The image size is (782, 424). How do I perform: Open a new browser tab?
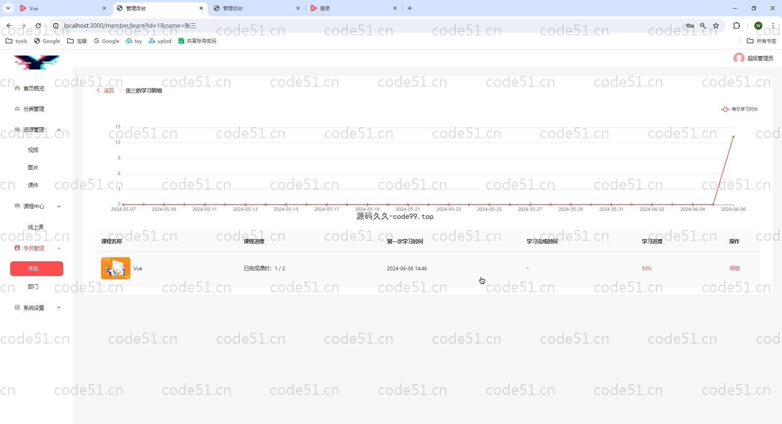[410, 8]
